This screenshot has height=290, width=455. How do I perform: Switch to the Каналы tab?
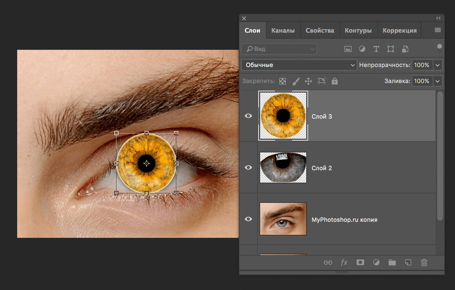click(x=283, y=30)
